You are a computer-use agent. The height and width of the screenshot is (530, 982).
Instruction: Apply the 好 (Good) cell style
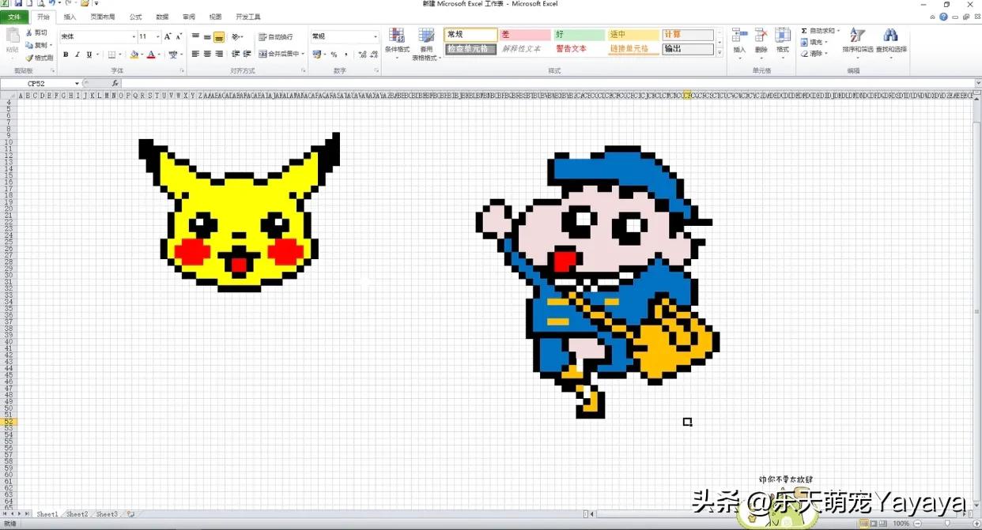click(579, 35)
